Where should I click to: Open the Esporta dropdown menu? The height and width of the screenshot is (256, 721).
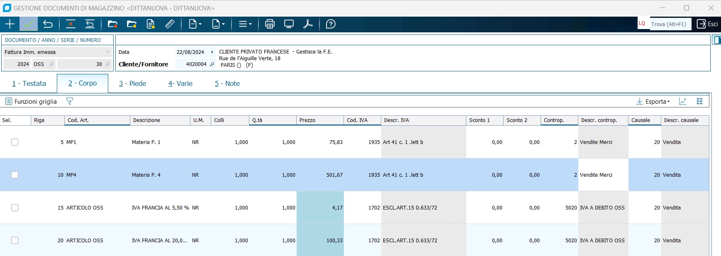pyautogui.click(x=653, y=101)
